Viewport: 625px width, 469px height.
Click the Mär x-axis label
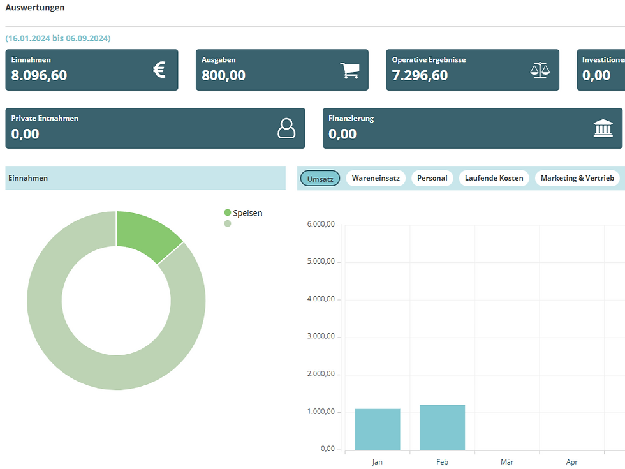coord(507,462)
